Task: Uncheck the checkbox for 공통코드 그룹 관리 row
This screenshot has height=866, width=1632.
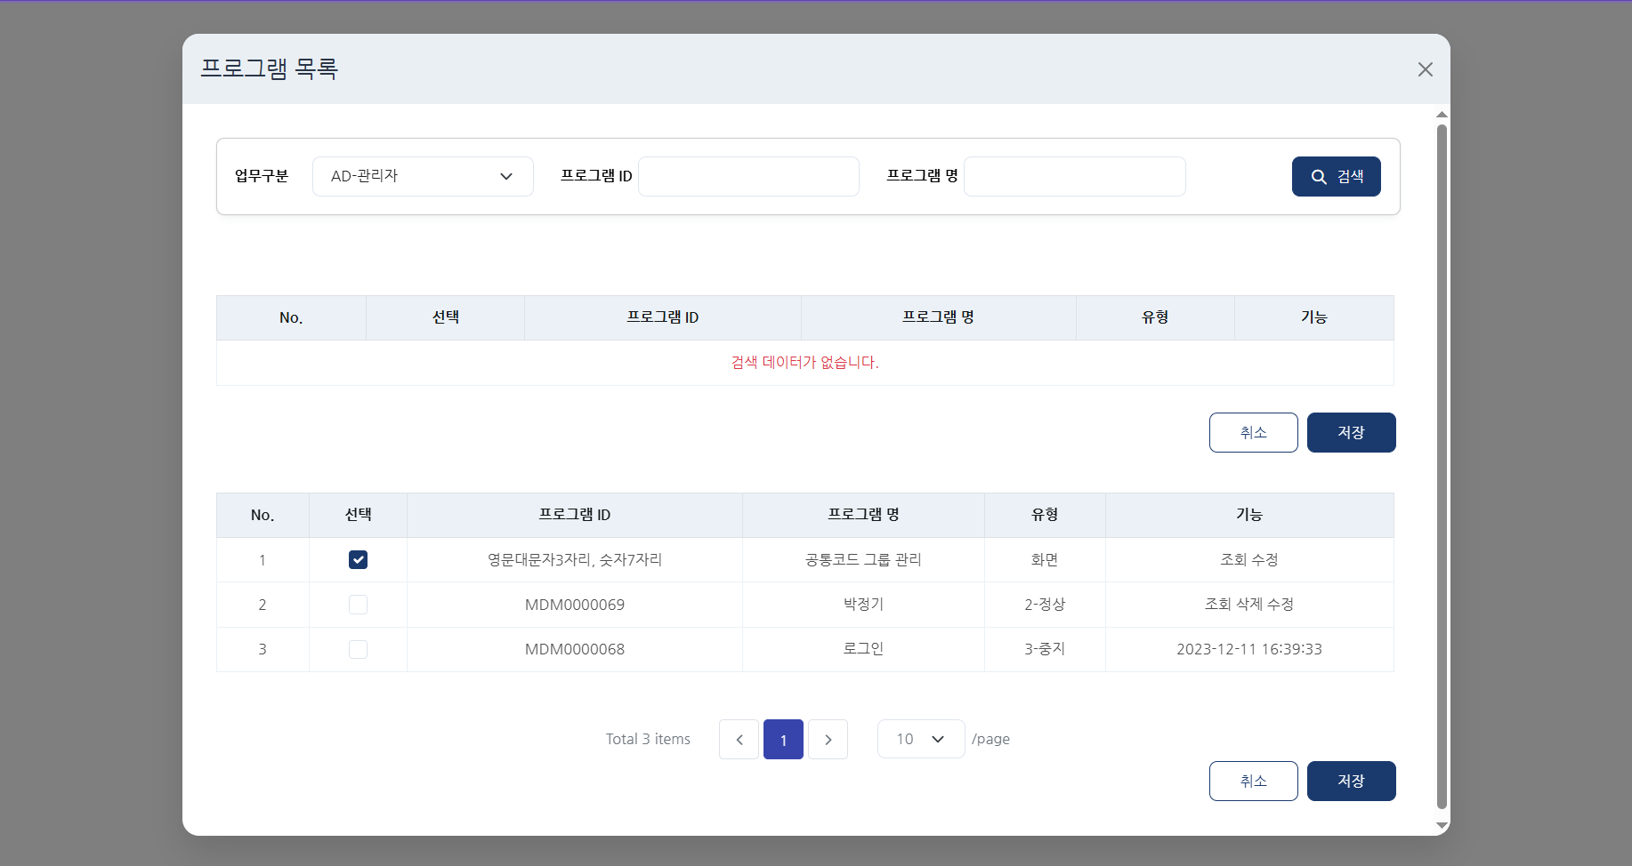Action: (358, 560)
